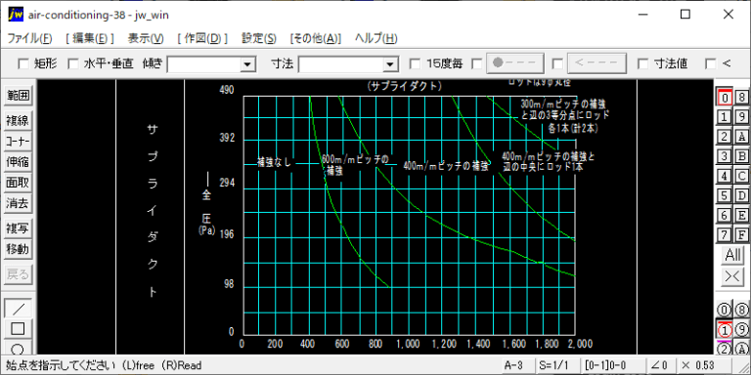The width and height of the screenshot is (751, 375).
Task: Select the 複写 copy tool
Action: coord(19,229)
